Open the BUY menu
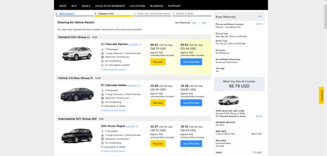This screenshot has width=327, height=156. click(74, 6)
